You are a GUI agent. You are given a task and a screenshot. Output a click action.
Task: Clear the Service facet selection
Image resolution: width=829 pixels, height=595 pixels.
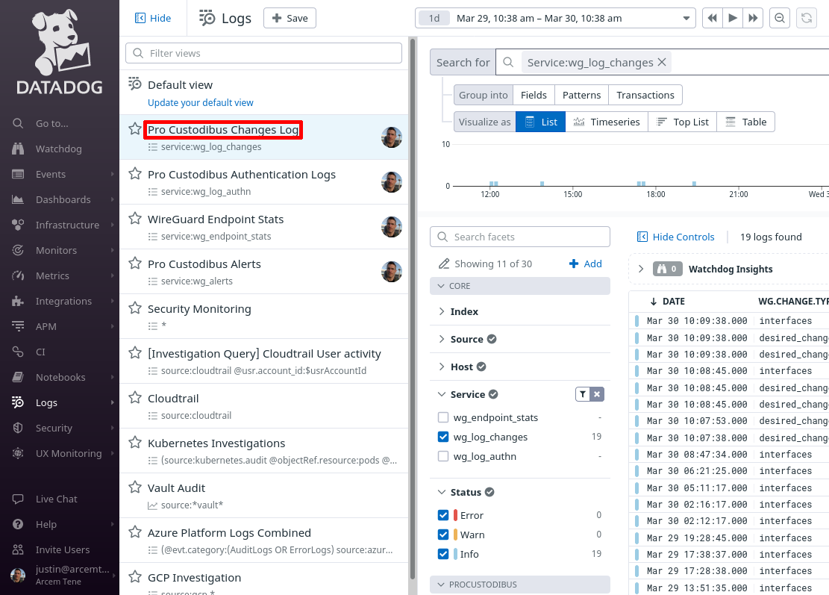pos(597,394)
